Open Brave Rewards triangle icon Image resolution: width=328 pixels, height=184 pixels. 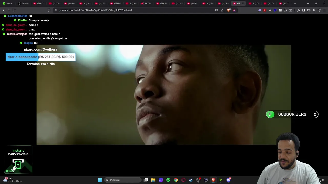(x=234, y=10)
